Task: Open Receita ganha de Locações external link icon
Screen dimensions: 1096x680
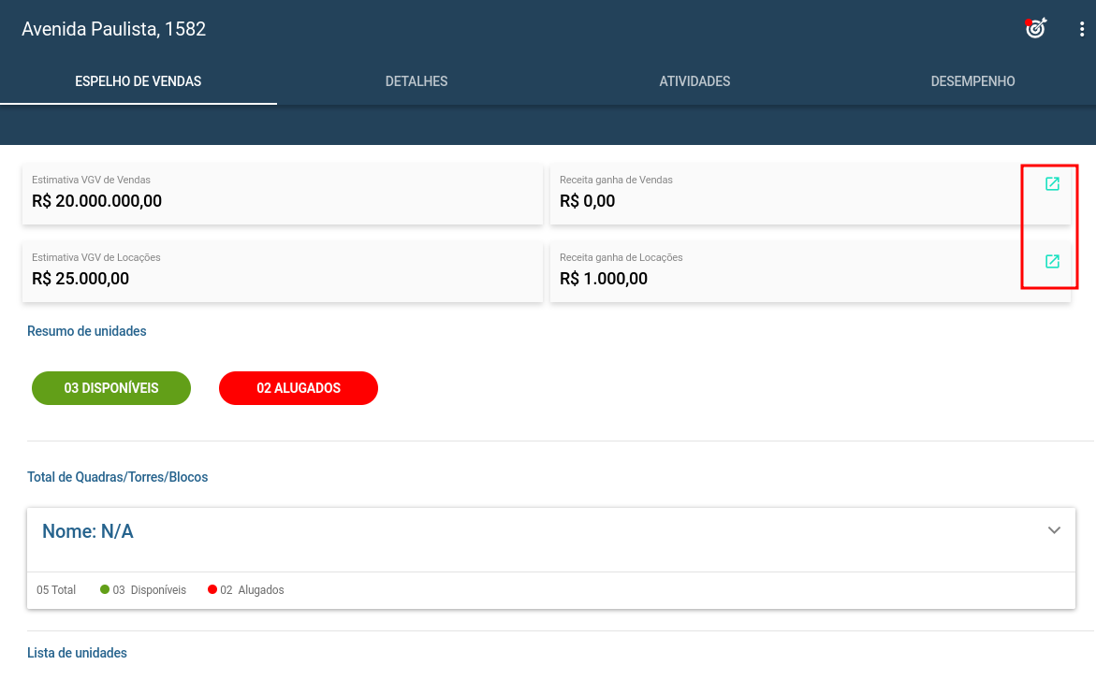Action: pos(1052,261)
